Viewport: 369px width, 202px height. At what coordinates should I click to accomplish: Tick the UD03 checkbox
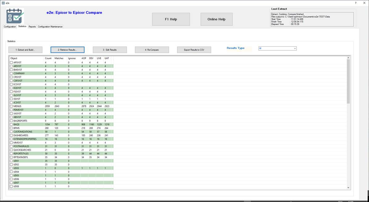point(11,168)
